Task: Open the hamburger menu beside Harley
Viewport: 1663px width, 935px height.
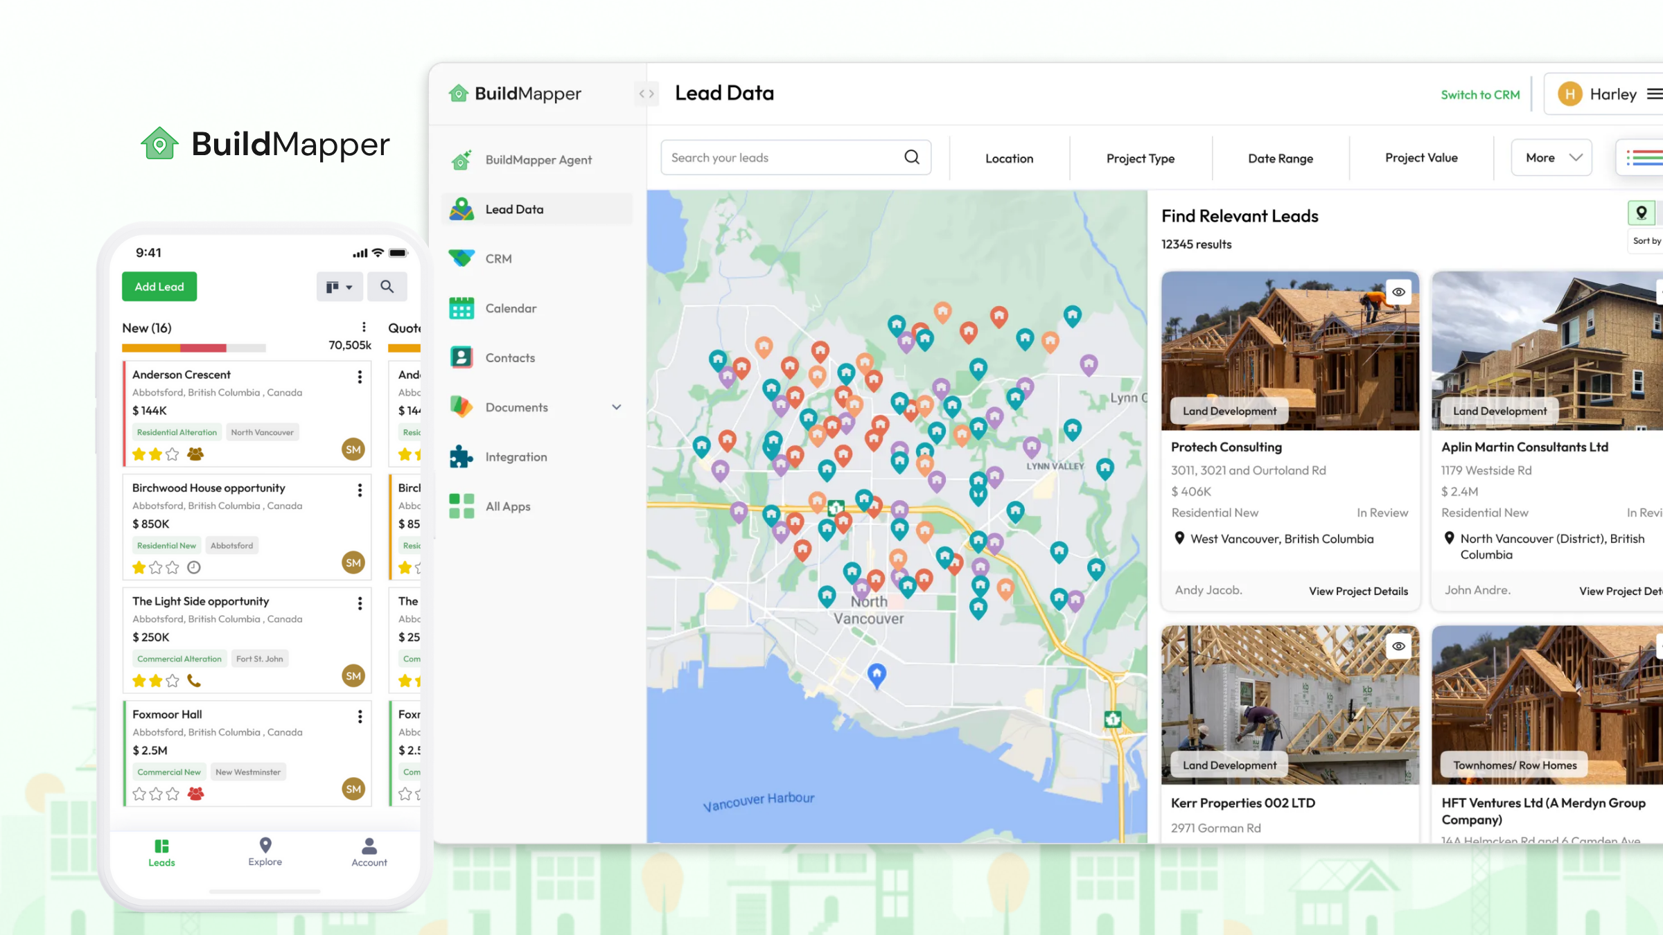Action: point(1655,93)
